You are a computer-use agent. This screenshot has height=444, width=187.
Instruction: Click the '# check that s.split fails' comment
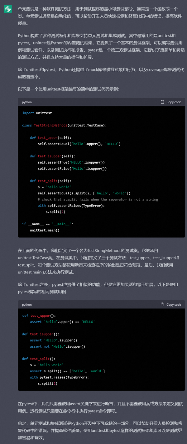pos(98,199)
